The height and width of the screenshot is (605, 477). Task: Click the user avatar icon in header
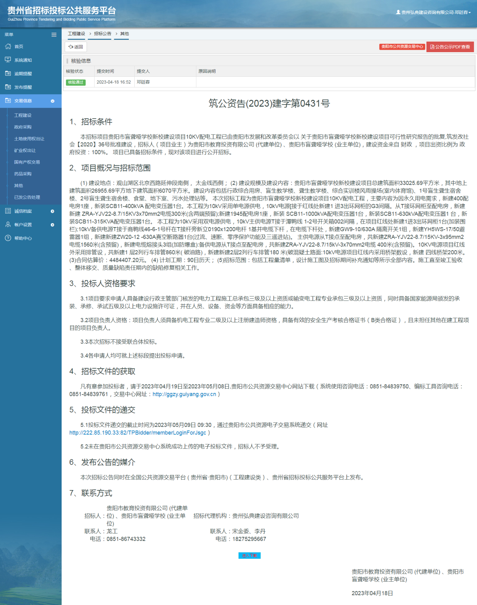[398, 12]
